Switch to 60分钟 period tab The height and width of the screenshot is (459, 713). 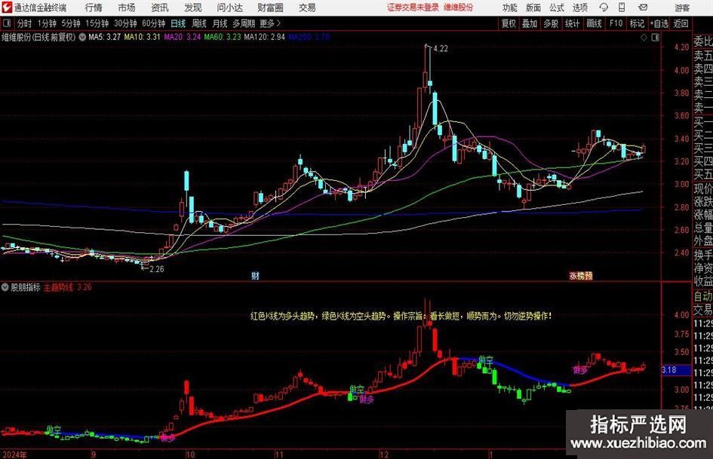[154, 23]
